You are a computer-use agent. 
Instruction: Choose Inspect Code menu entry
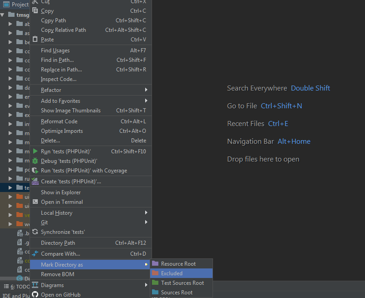(x=91, y=79)
